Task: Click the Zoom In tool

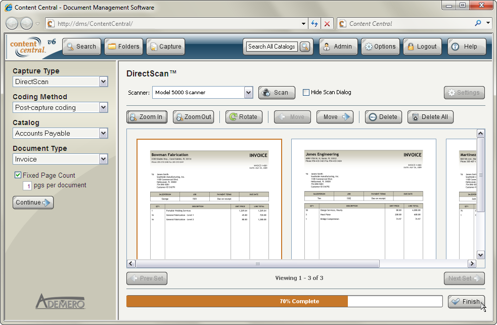Action: point(147,117)
